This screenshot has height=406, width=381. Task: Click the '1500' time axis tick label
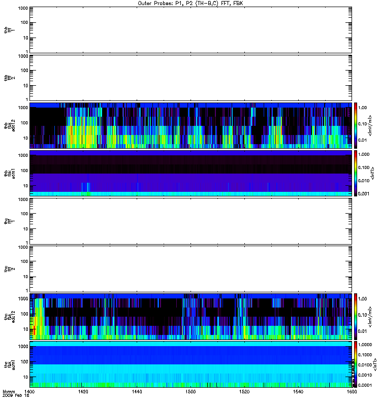point(190,392)
